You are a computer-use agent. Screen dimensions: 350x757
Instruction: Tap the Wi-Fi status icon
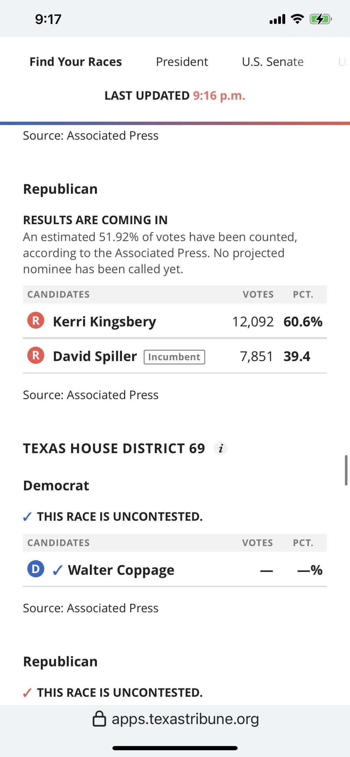[x=297, y=19]
